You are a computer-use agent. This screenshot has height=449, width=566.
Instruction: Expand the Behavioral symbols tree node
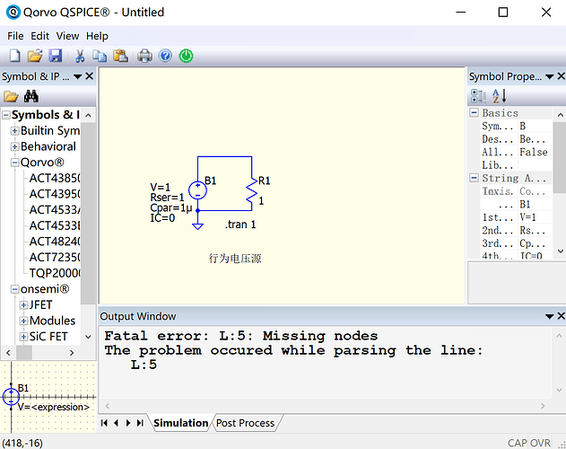point(14,146)
